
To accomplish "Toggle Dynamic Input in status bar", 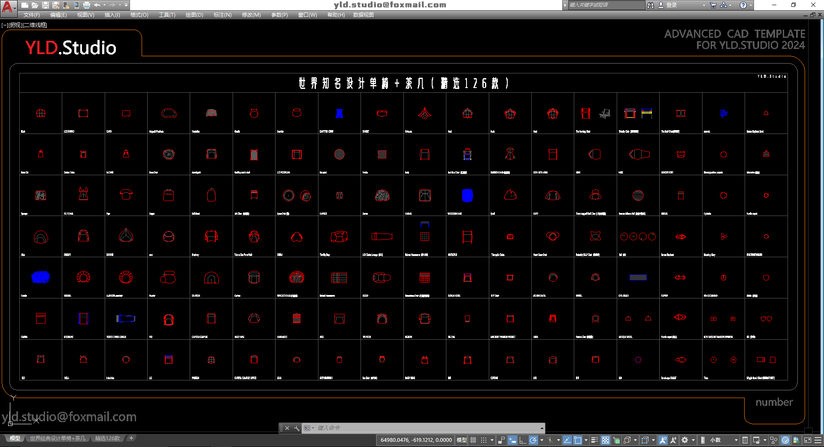I will 512,440.
